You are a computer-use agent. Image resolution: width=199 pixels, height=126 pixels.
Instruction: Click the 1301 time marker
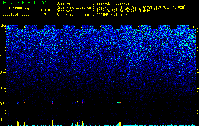click(x=22, y=27)
